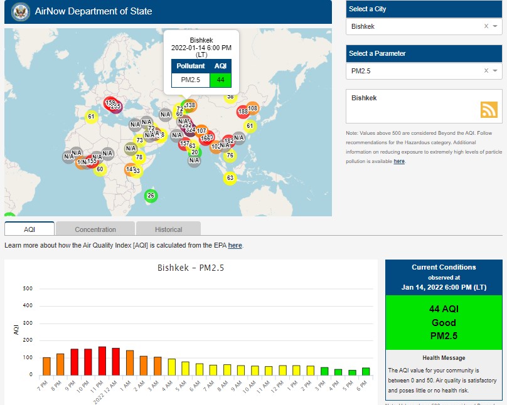Click the yellow map marker labeled 76
The height and width of the screenshot is (405, 507).
click(x=230, y=155)
